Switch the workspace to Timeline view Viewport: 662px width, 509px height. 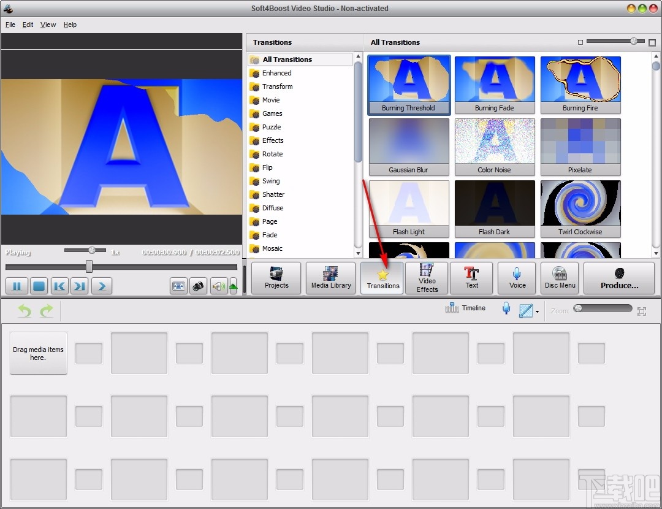click(466, 308)
